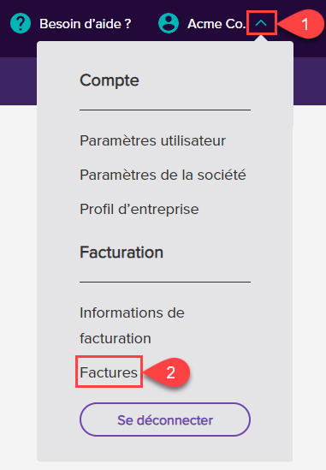Click the divider line under Compte
The height and width of the screenshot is (470, 326).
pos(165,110)
